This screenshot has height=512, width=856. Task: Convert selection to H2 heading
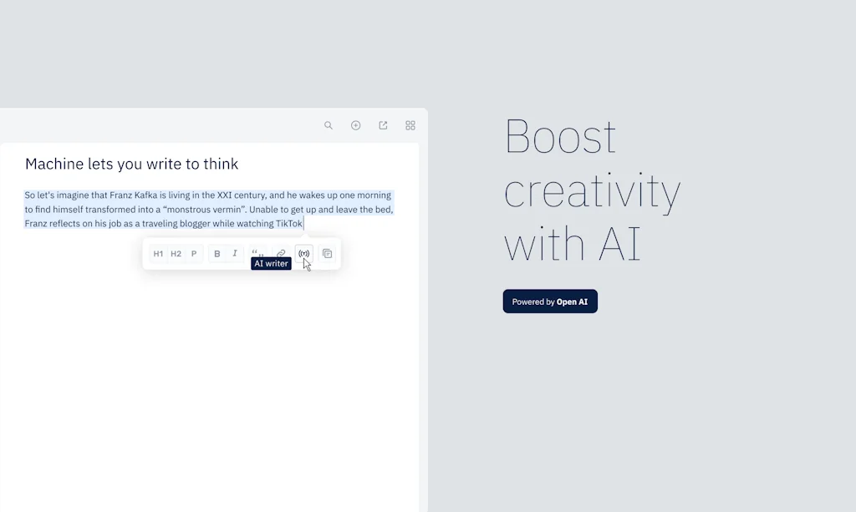[176, 253]
